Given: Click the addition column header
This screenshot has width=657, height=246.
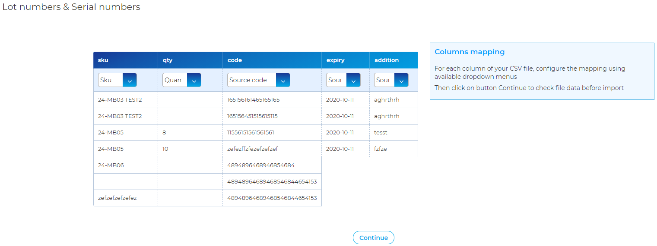Looking at the screenshot, I should click(x=394, y=60).
